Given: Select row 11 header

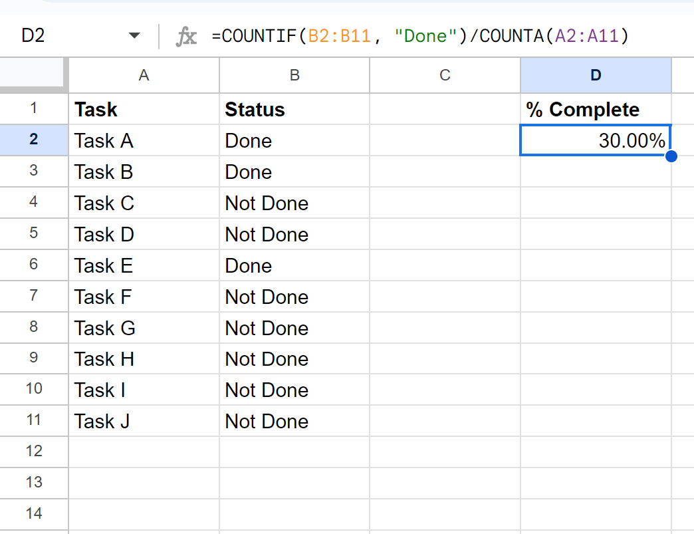Looking at the screenshot, I should 34,420.
